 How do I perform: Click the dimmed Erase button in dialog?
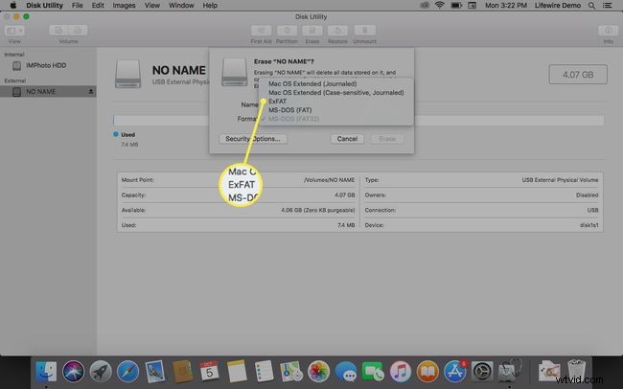387,139
